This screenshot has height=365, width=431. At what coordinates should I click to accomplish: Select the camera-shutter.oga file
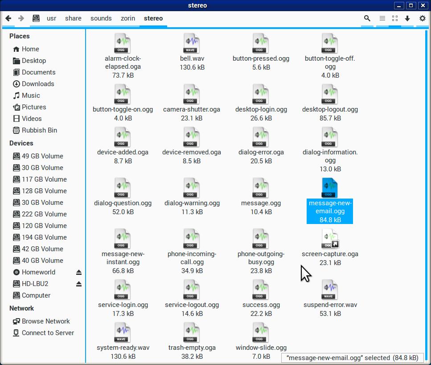pyautogui.click(x=192, y=95)
